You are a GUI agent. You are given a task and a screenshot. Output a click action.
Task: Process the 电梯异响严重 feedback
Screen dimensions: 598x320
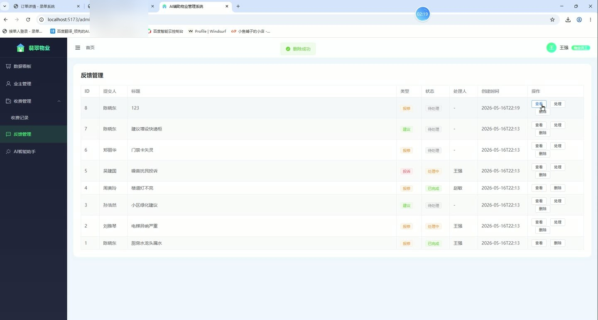[558, 222]
